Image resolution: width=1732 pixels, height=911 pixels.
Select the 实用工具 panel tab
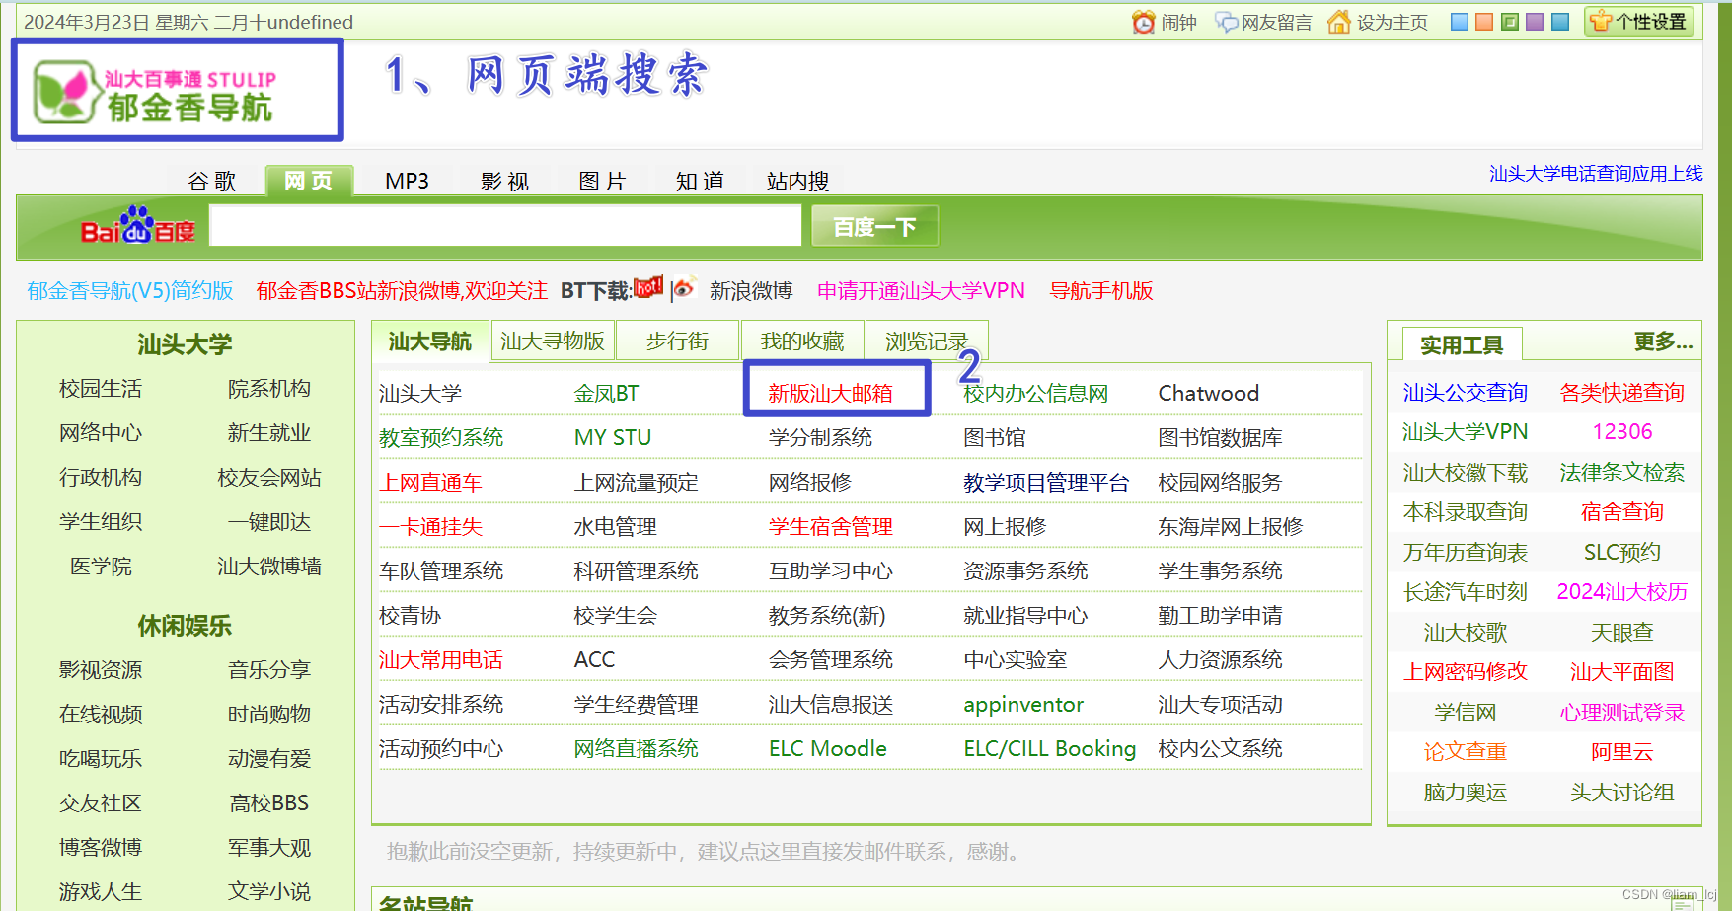[x=1462, y=344]
